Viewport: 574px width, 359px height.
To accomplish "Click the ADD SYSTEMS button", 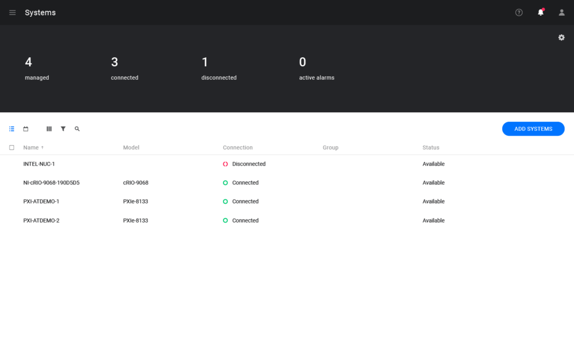I will [x=533, y=128].
